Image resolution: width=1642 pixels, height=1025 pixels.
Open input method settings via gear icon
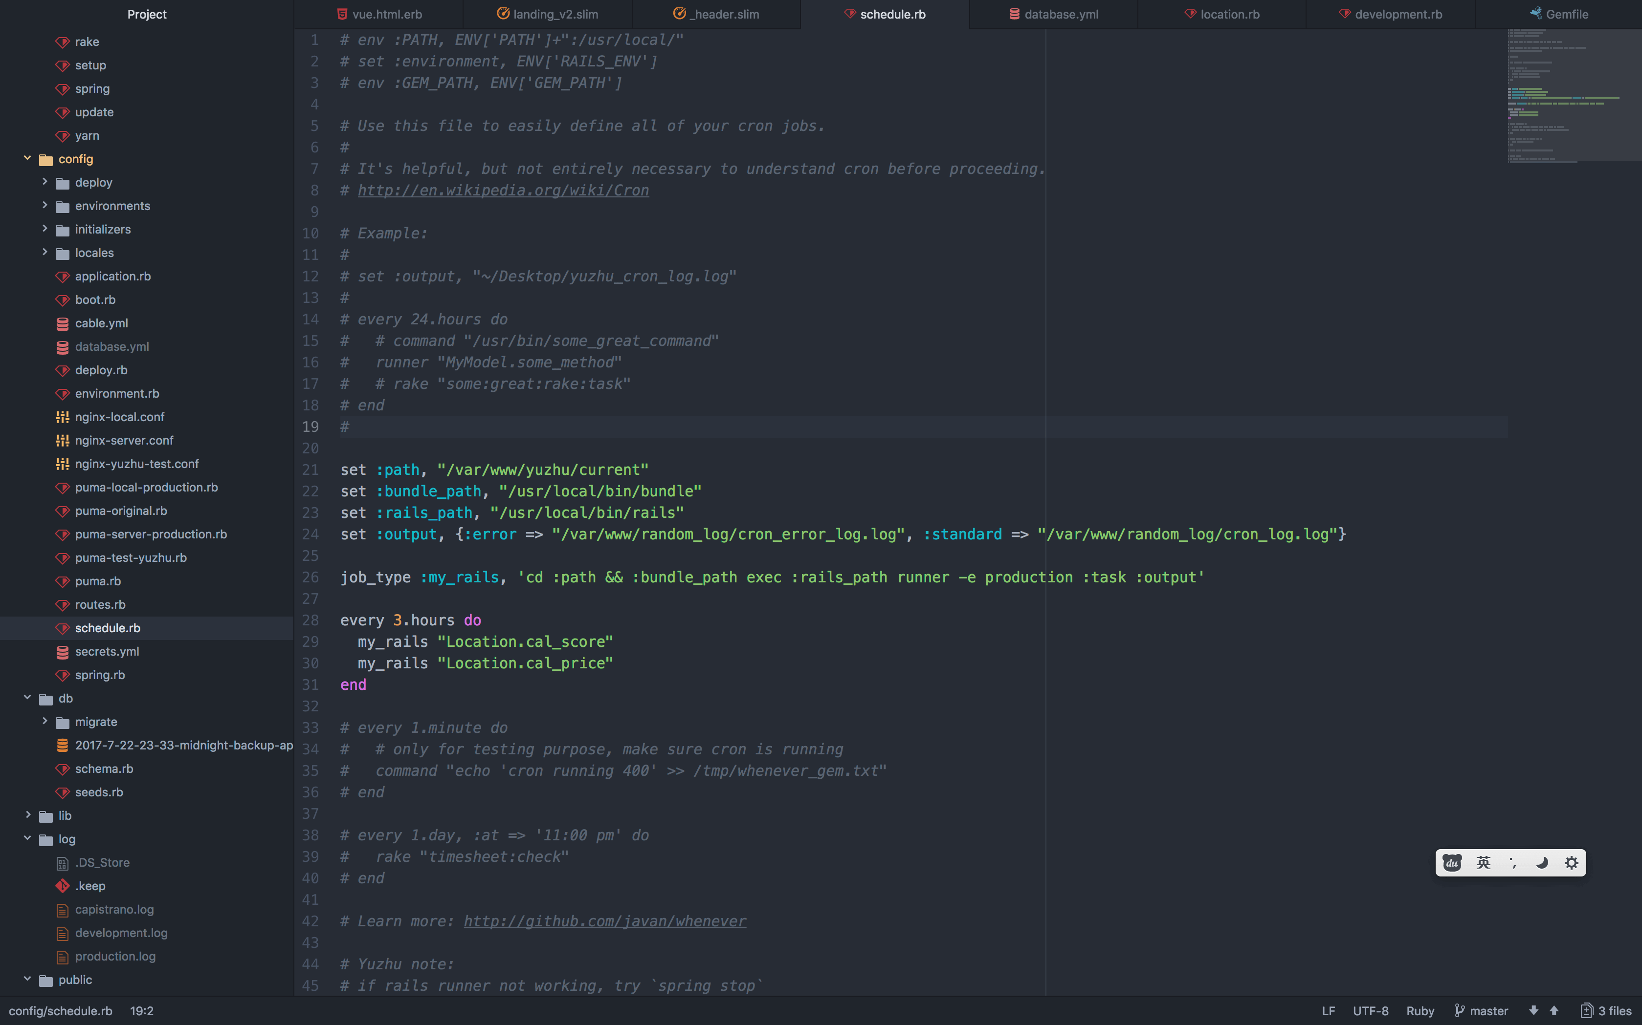(1572, 862)
